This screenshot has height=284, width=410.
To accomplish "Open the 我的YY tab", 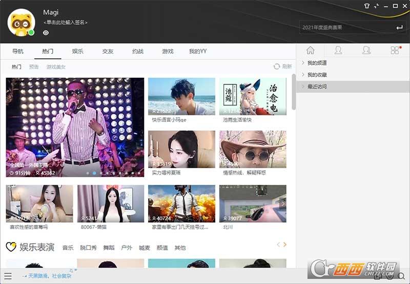I will (198, 51).
